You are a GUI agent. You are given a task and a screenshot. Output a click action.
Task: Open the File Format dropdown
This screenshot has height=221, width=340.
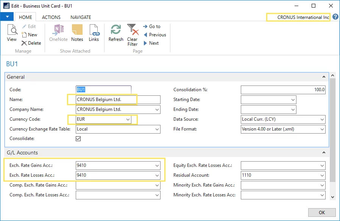pos(322,129)
